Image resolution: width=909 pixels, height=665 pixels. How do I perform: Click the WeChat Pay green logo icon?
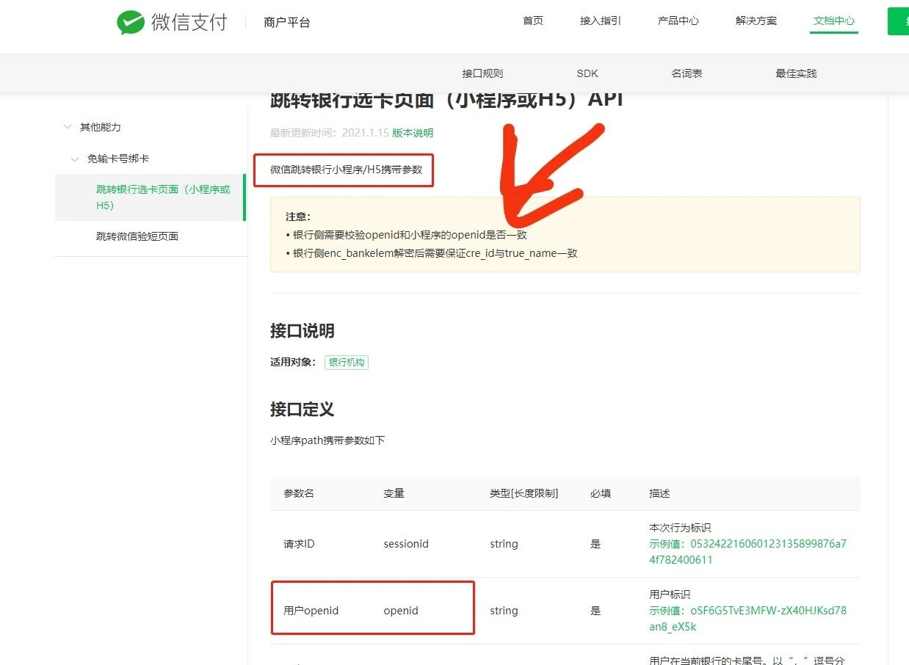[131, 22]
